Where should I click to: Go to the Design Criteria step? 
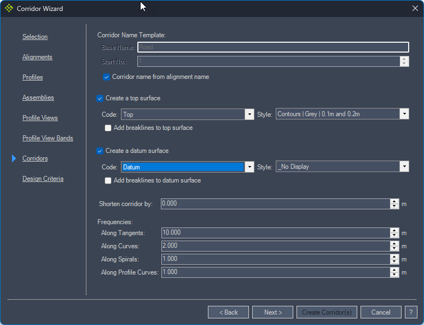coord(43,179)
